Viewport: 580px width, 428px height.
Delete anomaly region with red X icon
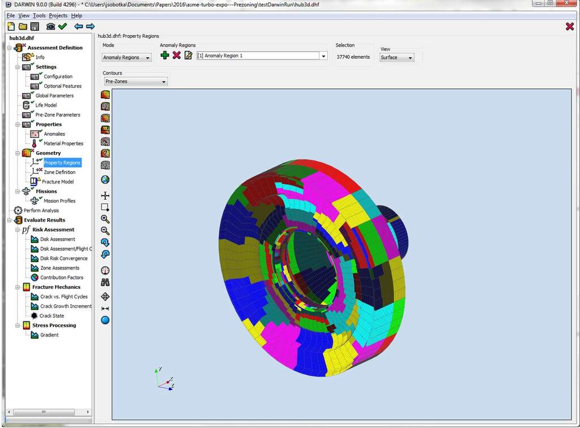[176, 55]
